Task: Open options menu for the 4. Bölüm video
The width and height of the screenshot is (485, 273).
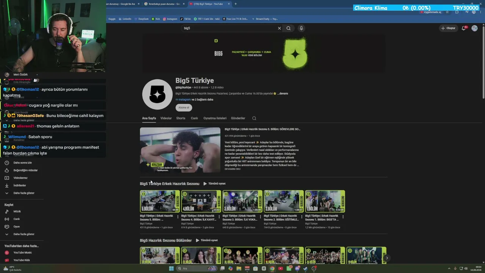Action: [219, 217]
